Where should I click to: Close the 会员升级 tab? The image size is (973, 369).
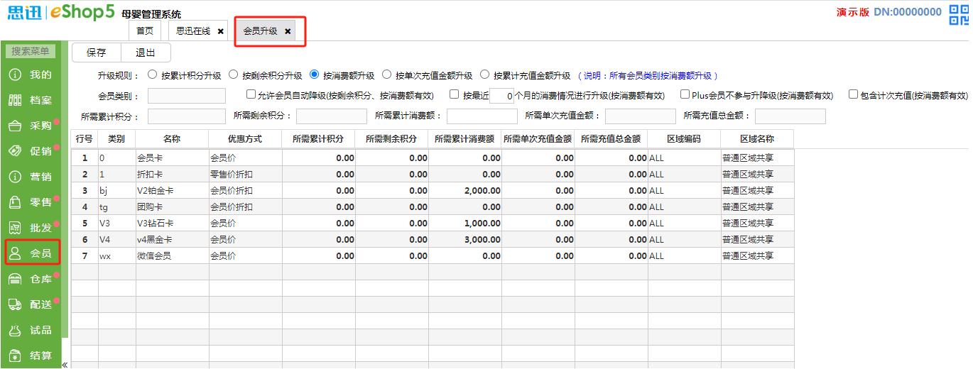(x=288, y=31)
